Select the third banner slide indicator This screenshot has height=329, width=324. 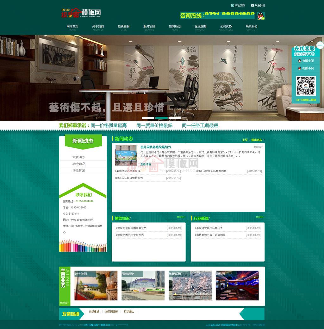175,118
